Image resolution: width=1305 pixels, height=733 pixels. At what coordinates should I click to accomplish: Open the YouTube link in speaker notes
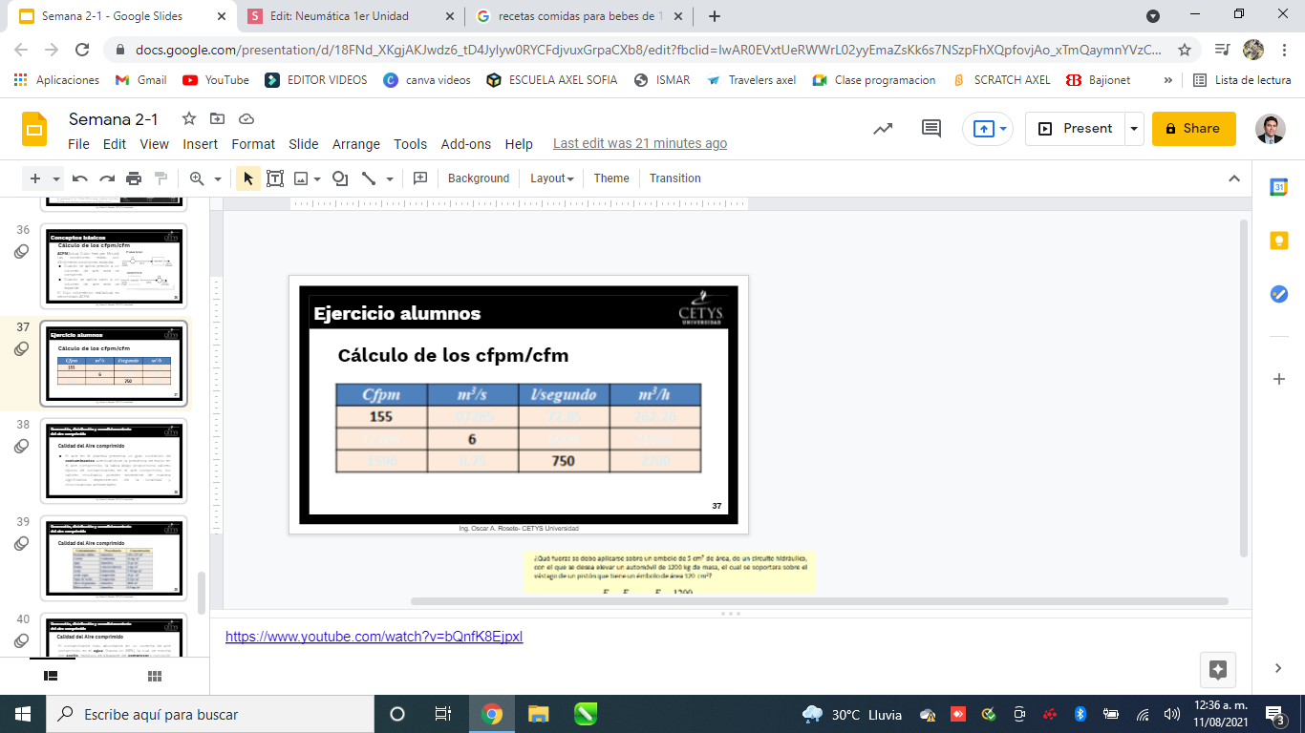click(374, 637)
